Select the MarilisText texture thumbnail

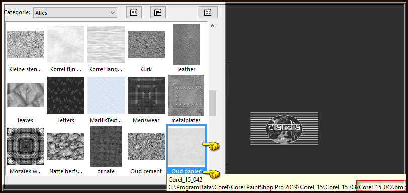pos(106,95)
